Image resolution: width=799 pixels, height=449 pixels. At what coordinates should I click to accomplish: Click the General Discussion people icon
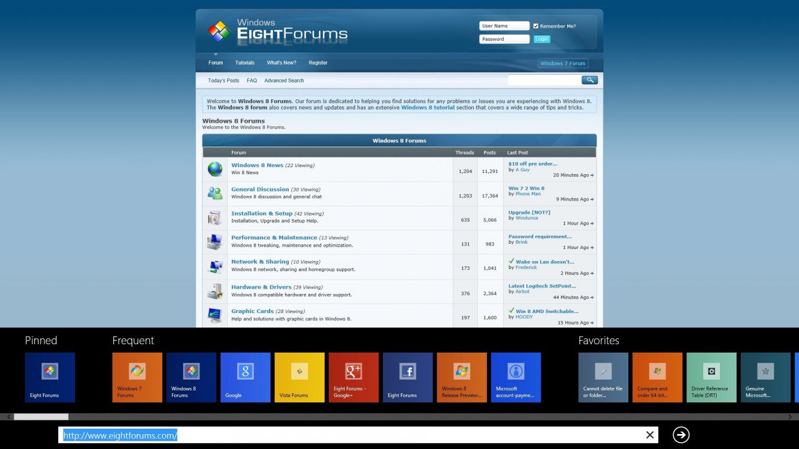[215, 193]
